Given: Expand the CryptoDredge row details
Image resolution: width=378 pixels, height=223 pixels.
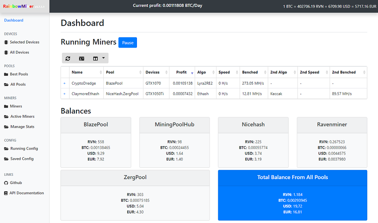Looking at the screenshot, I should [x=64, y=83].
